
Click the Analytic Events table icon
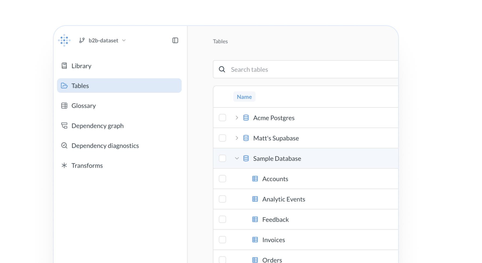[x=255, y=199]
